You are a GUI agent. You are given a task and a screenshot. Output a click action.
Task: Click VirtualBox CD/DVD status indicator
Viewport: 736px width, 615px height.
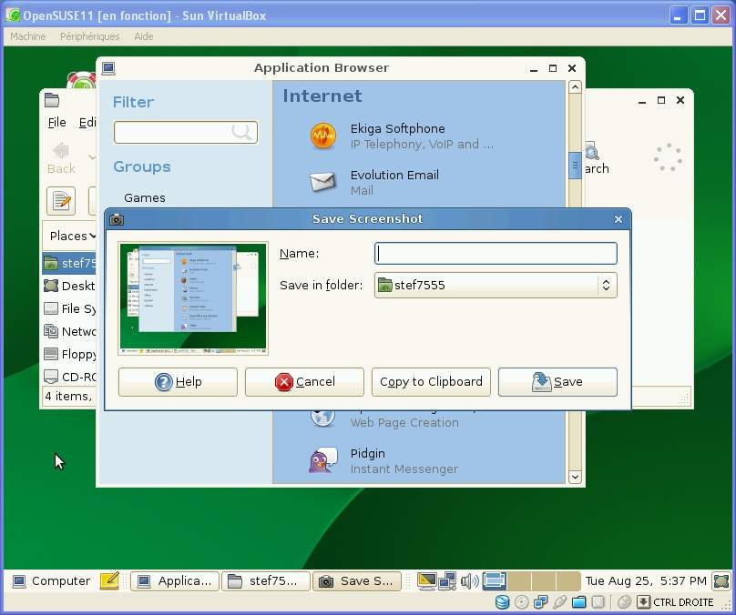pos(522,602)
